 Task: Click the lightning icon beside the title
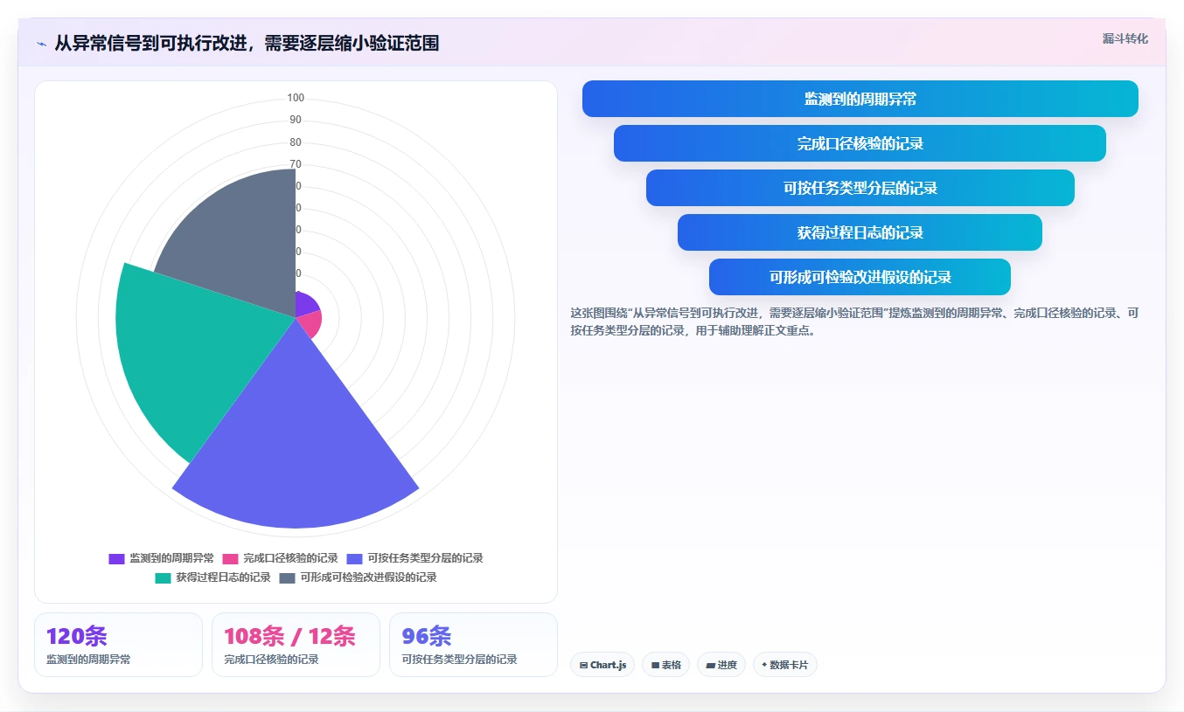coord(41,44)
